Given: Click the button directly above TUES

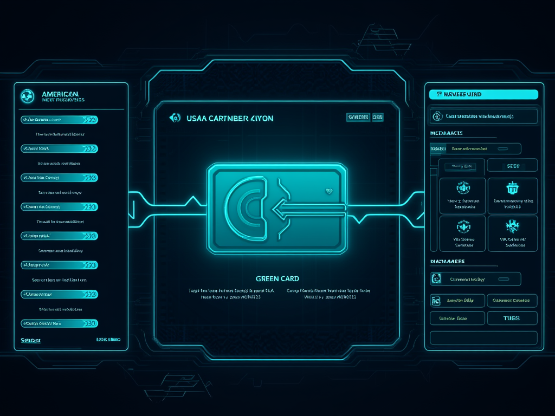Looking at the screenshot, I should (512, 300).
